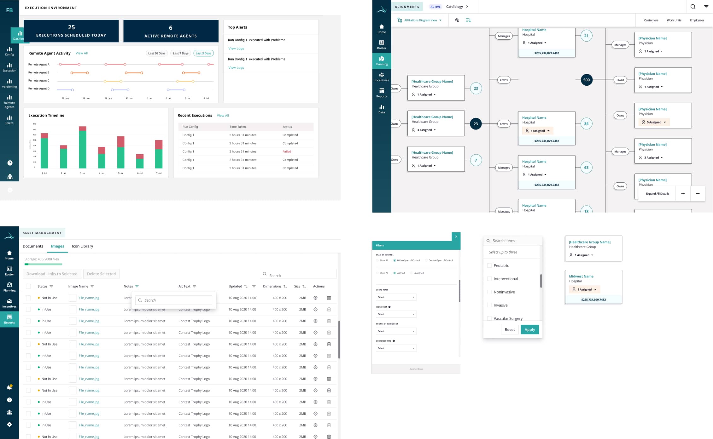Select the Last 7 Days filter
The image size is (713, 439).
tap(181, 53)
